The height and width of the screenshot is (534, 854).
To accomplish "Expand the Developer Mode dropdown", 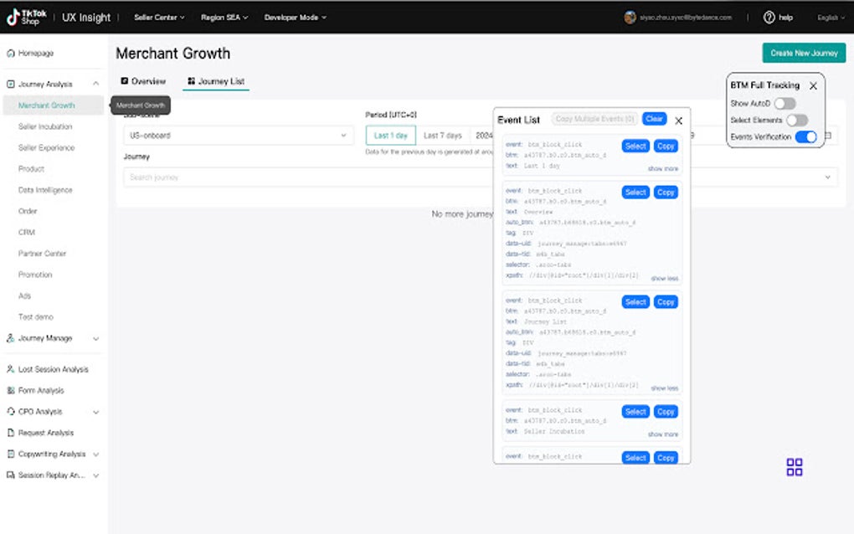I will pyautogui.click(x=295, y=16).
